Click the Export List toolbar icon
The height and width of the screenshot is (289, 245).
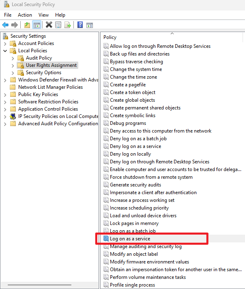coord(68,25)
